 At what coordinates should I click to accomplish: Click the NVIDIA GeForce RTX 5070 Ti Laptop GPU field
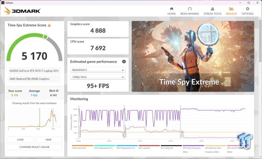[x=34, y=71]
